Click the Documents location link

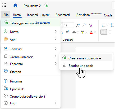point(43,23)
